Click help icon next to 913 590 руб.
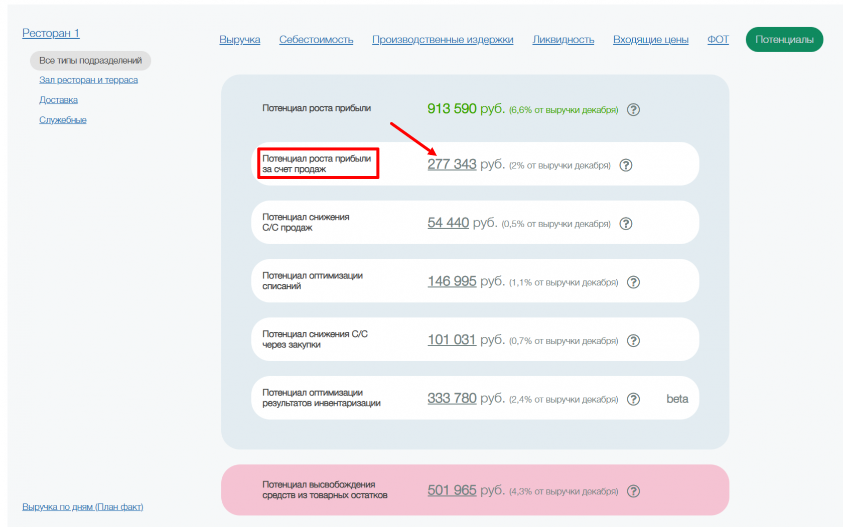The height and width of the screenshot is (527, 843). pos(633,109)
